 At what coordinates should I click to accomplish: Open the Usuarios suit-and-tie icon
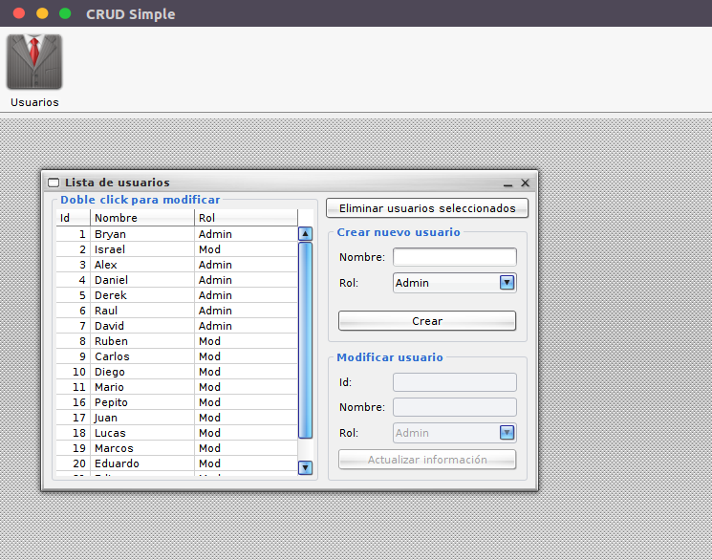coord(34,62)
